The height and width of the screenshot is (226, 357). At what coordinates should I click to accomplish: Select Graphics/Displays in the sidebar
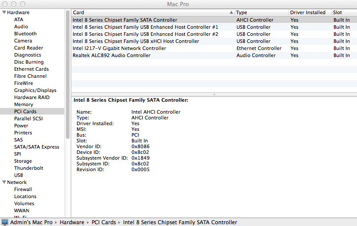point(35,90)
